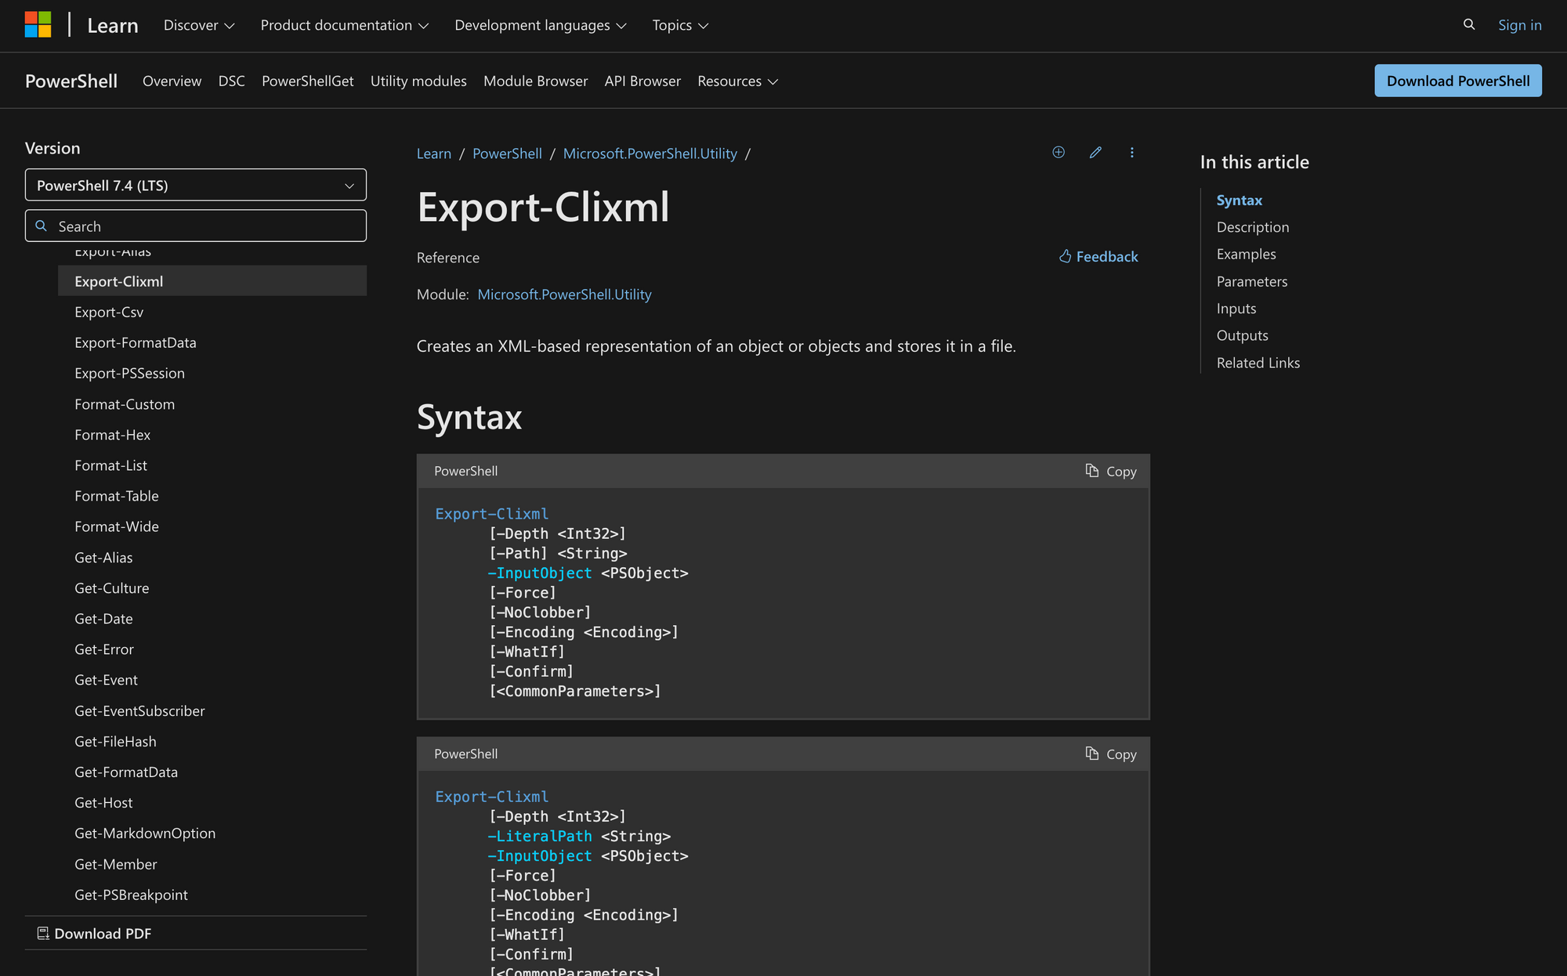1567x976 pixels.
Task: Click the Download PowerShell button
Action: pos(1459,80)
